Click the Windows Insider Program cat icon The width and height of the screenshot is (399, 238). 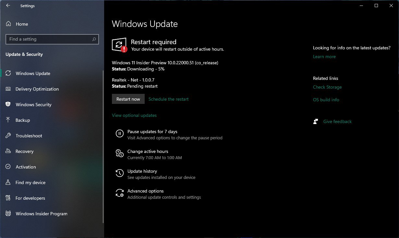[8, 214]
